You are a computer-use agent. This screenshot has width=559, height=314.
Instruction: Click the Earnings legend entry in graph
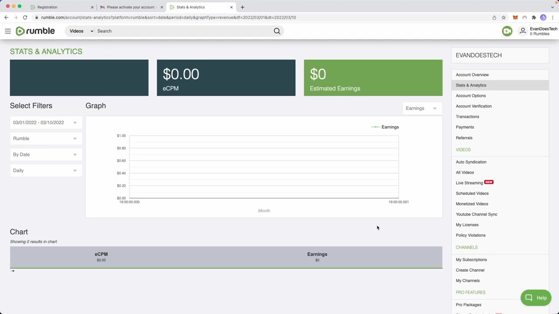[385, 127]
